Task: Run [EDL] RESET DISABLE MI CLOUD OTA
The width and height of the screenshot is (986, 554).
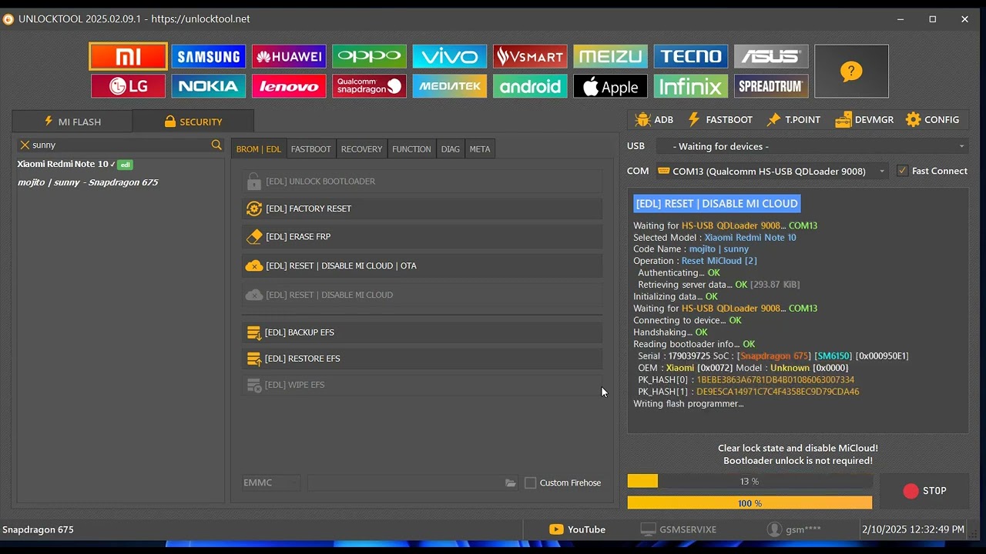Action: tap(422, 265)
